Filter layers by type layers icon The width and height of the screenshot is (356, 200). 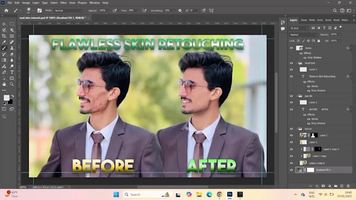pyautogui.click(x=324, y=28)
